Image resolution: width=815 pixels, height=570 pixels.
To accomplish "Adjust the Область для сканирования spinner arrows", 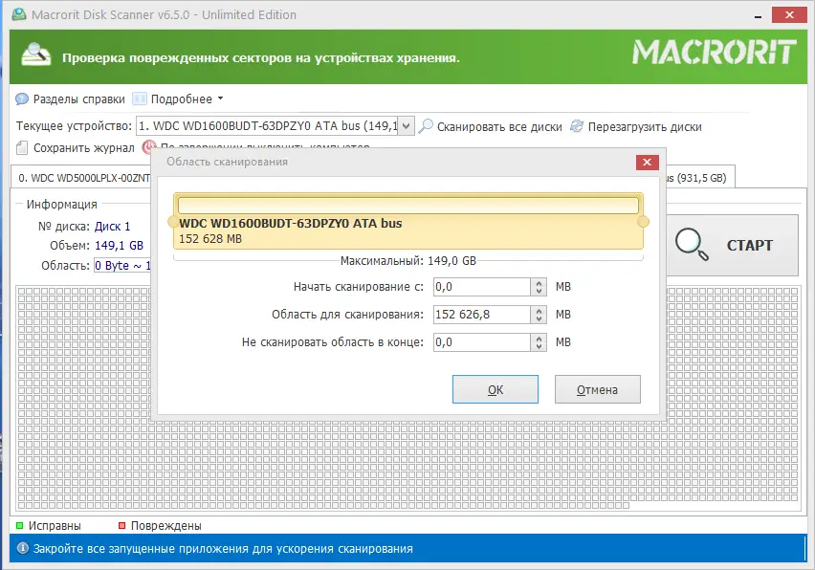I will pos(539,315).
